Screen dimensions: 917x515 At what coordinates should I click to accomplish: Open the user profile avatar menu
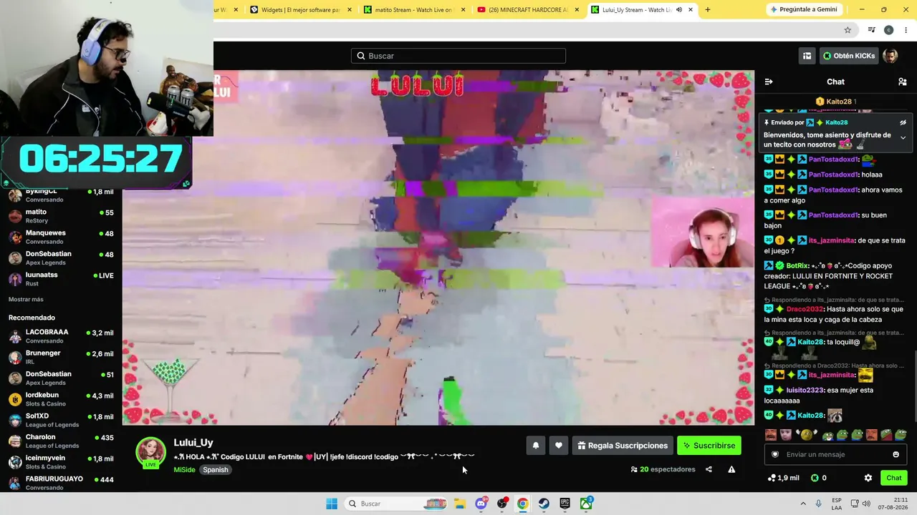[x=890, y=56]
